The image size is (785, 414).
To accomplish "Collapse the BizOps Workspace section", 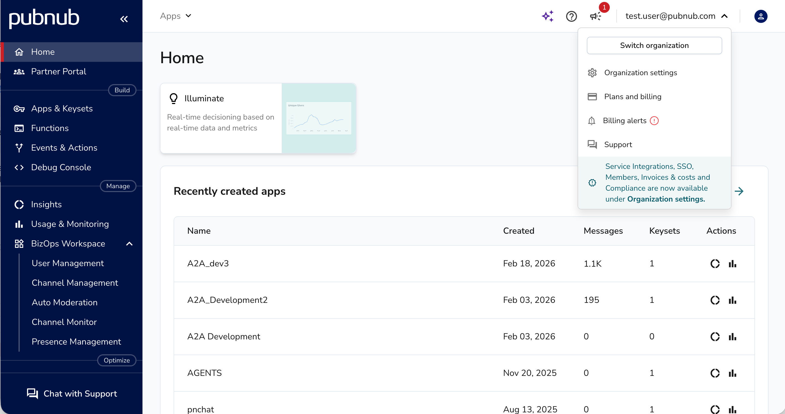I will pos(129,244).
